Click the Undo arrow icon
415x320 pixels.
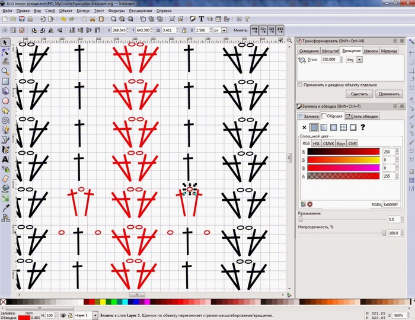pos(63,19)
